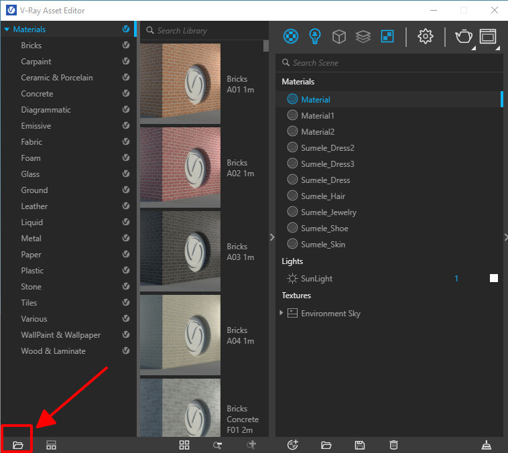Choose the Leather category
The height and width of the screenshot is (453, 508).
pos(34,206)
